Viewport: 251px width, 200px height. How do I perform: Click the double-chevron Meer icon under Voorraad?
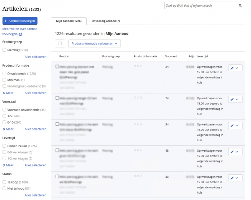pyautogui.click(x=4, y=129)
